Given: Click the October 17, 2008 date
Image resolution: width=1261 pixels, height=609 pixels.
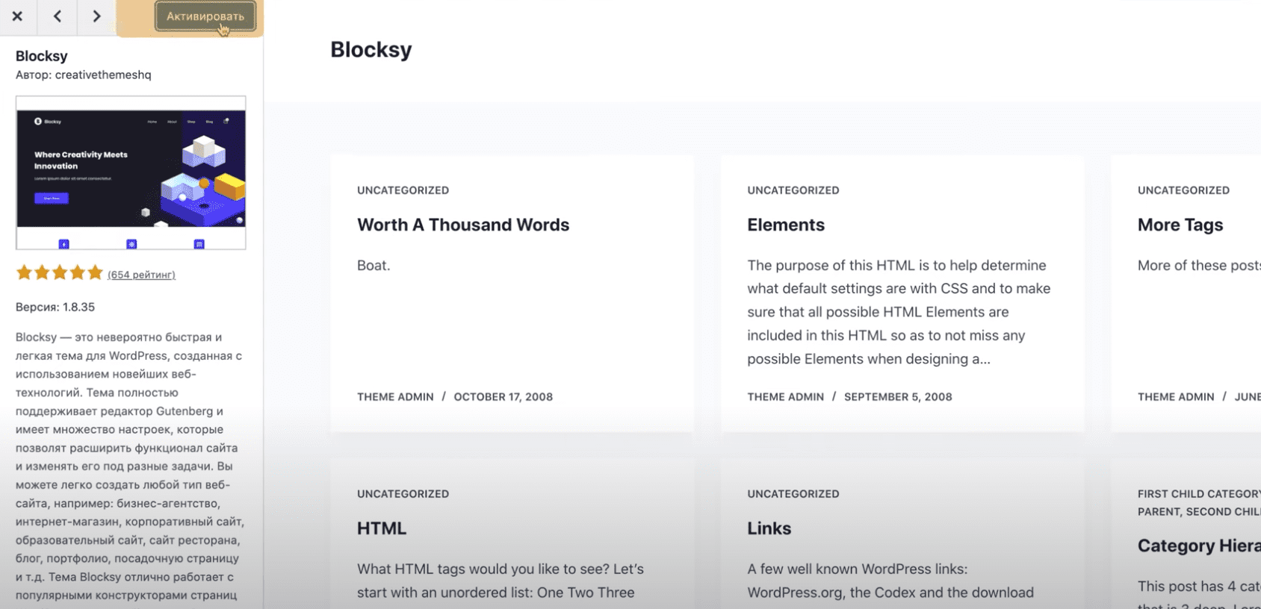Looking at the screenshot, I should [x=503, y=397].
